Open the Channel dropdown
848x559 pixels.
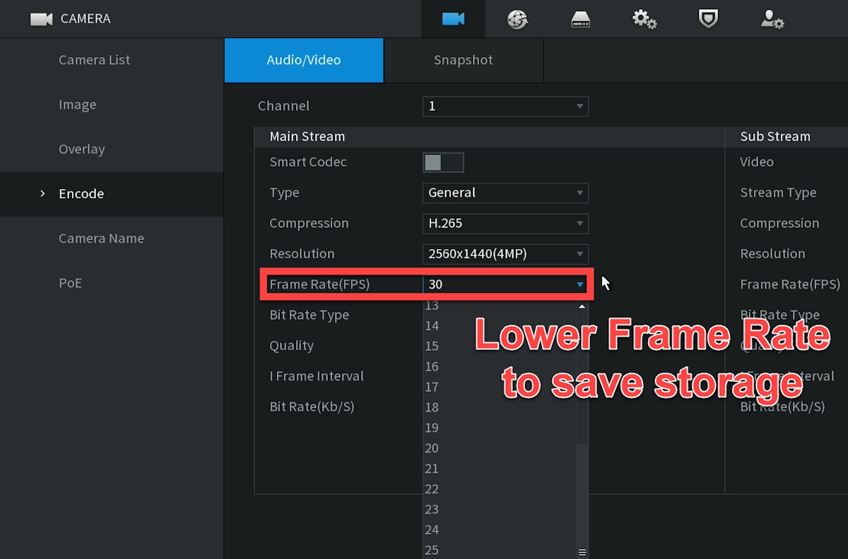(505, 106)
